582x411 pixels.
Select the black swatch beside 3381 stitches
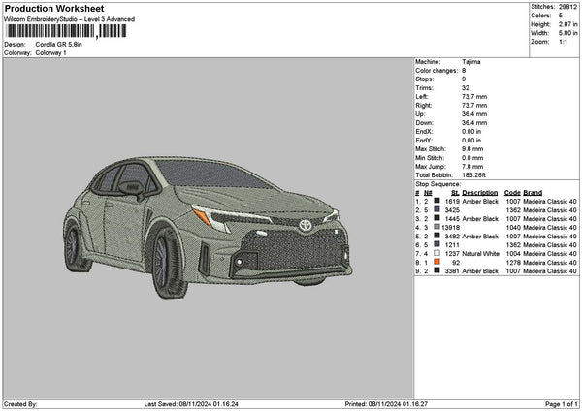point(436,270)
